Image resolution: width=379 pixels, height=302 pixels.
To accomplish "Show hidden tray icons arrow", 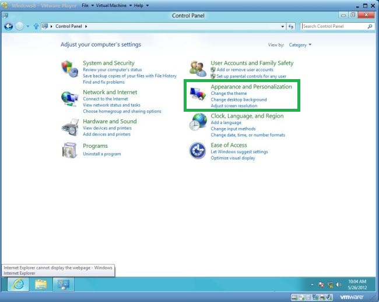I will click(x=313, y=285).
